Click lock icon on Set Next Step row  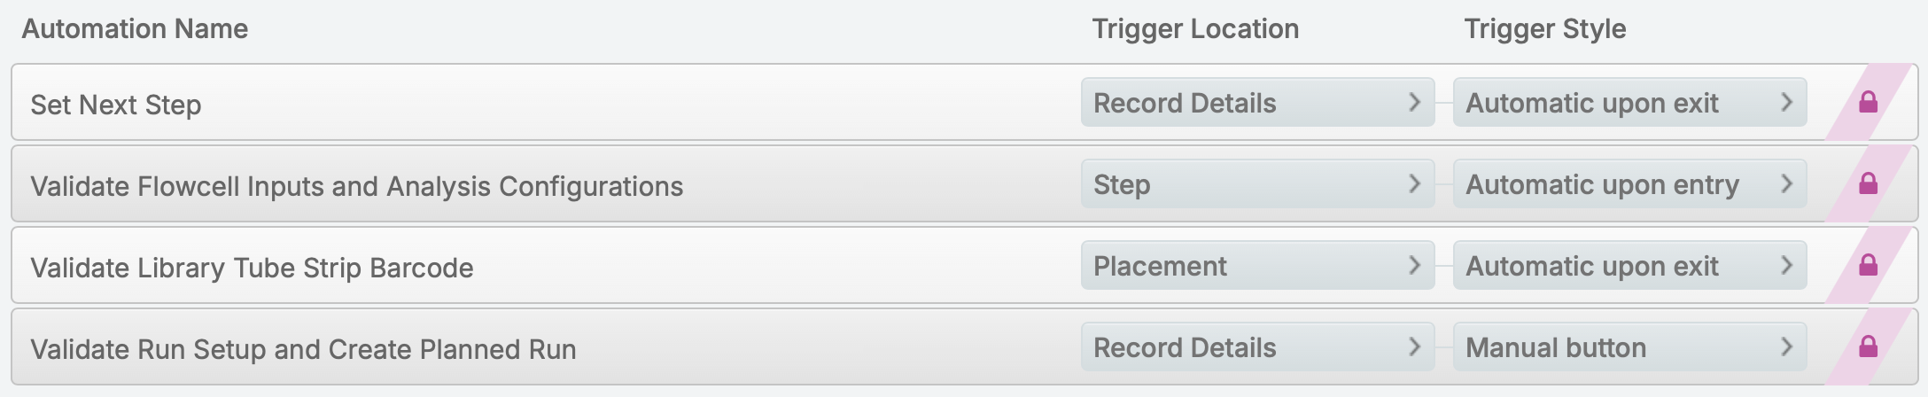[x=1868, y=103]
